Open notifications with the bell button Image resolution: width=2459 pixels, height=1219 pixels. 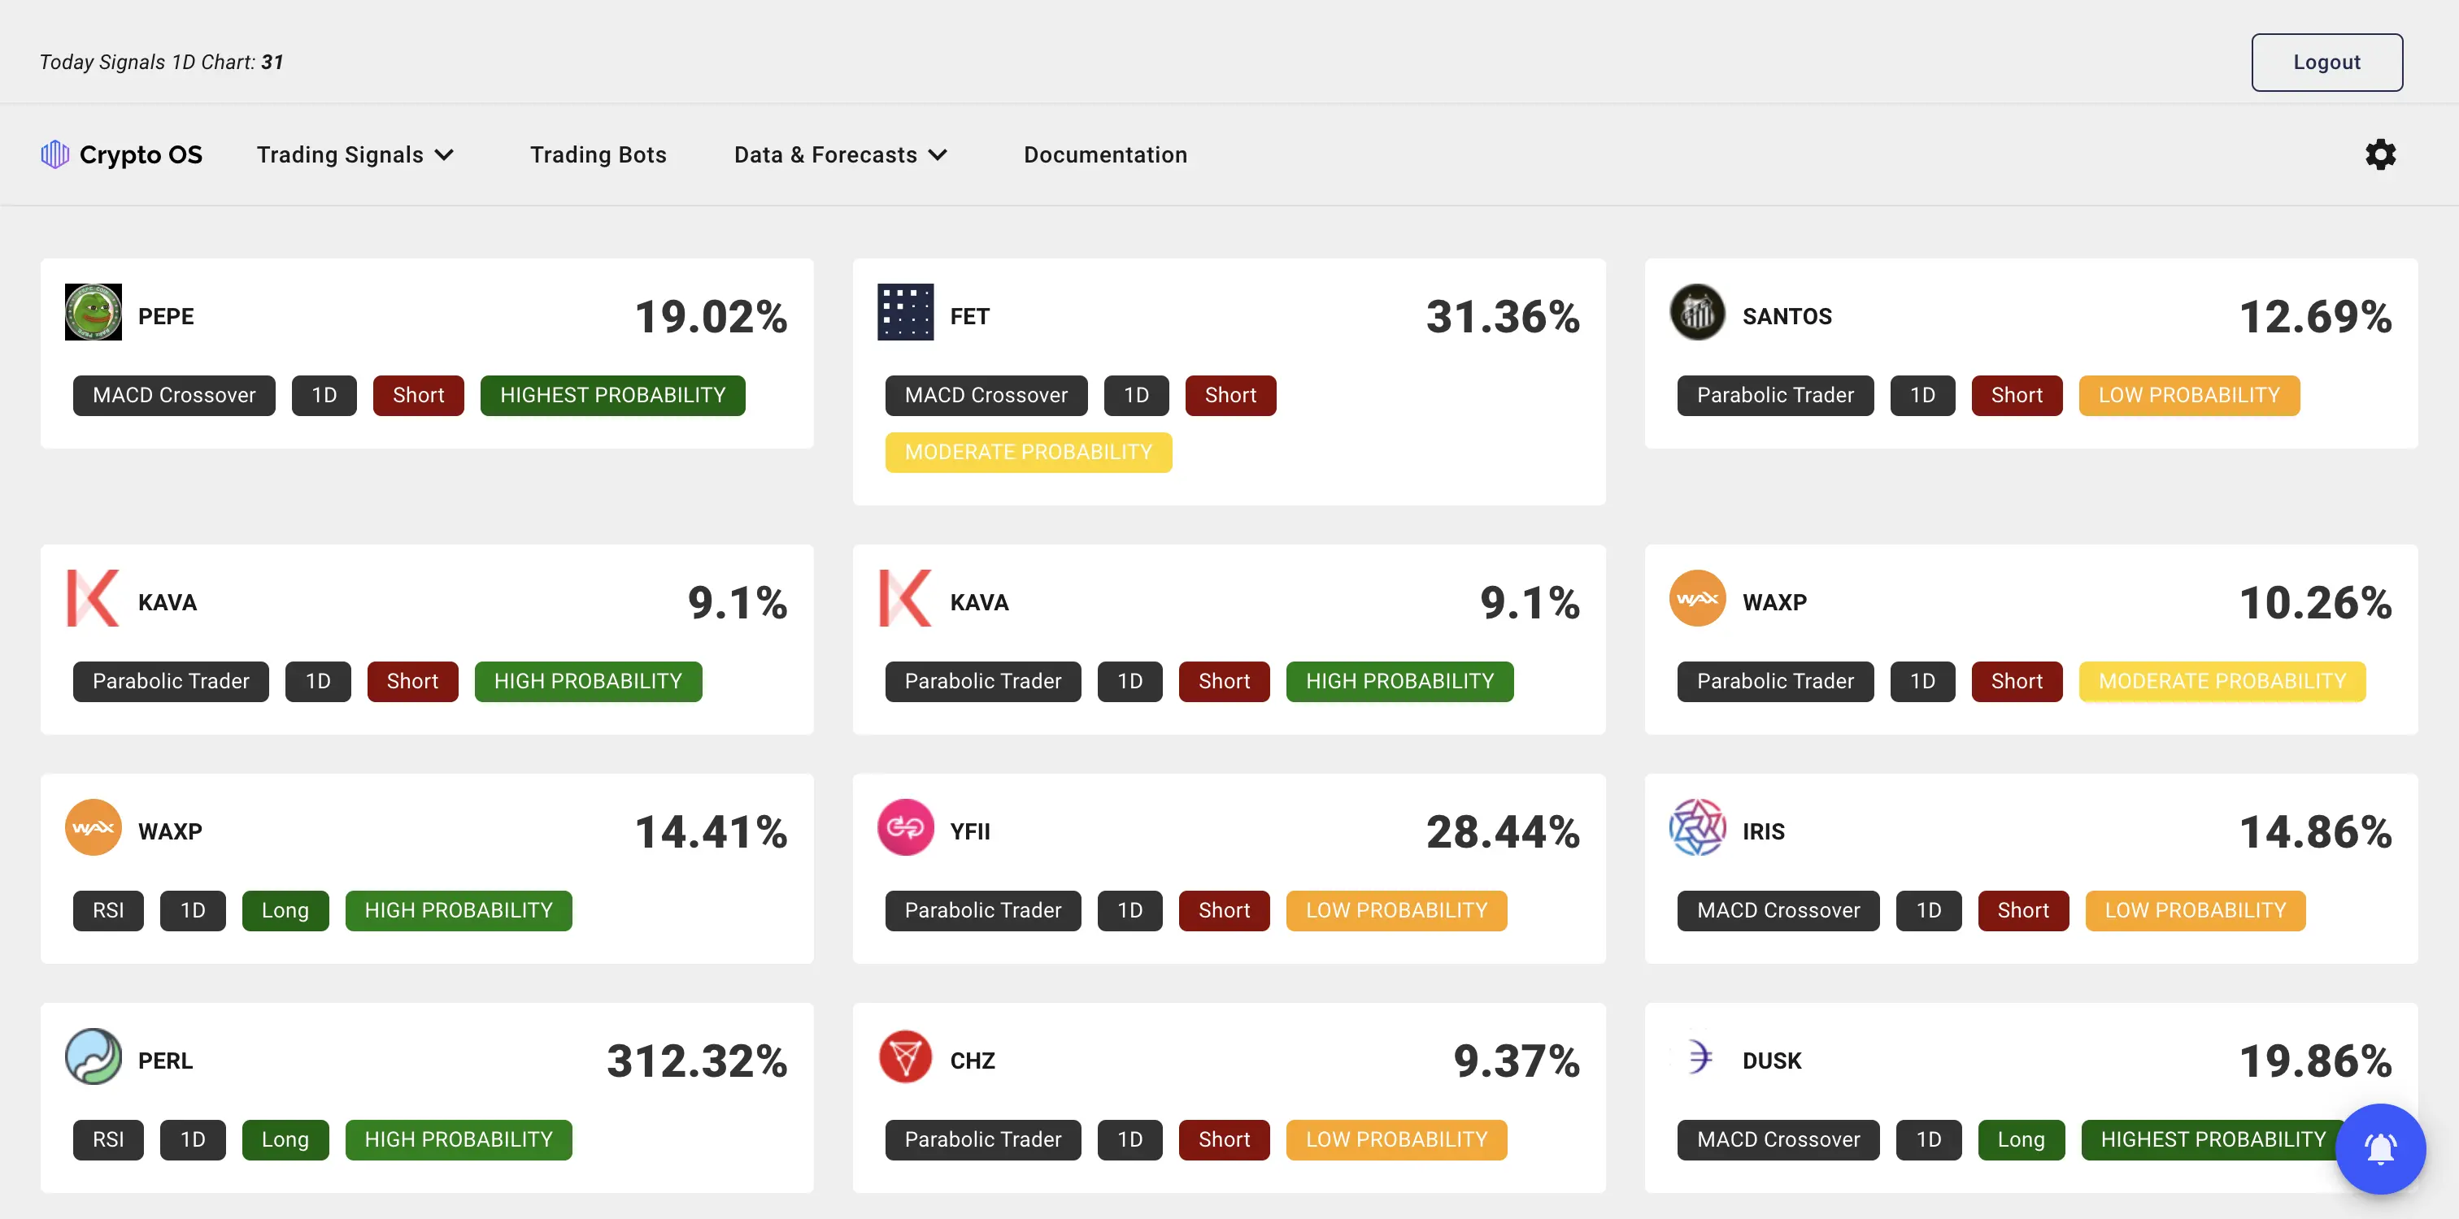pyautogui.click(x=2380, y=1148)
